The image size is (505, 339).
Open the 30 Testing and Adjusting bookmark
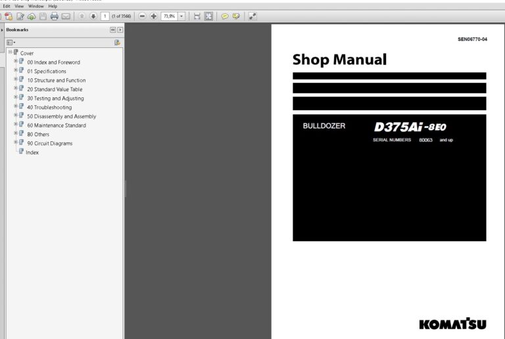click(55, 98)
